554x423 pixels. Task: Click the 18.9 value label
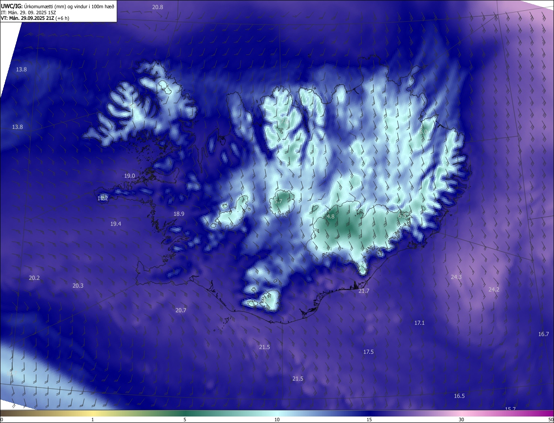[179, 214]
